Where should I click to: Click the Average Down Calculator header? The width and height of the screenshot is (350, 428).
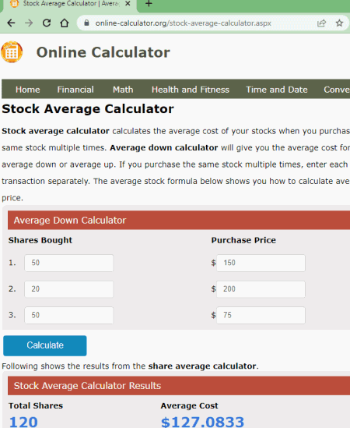click(x=179, y=220)
